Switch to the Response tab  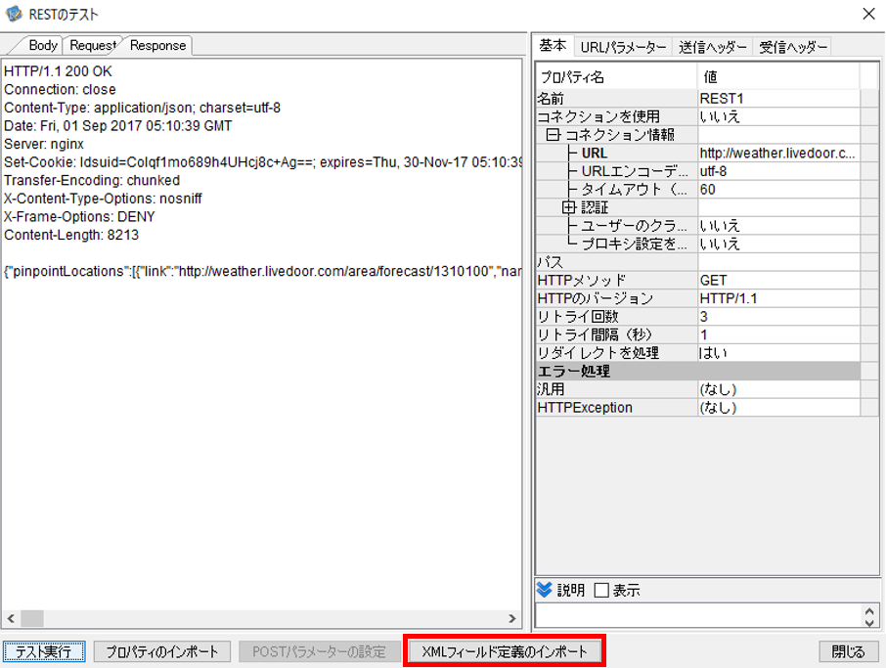(x=157, y=45)
